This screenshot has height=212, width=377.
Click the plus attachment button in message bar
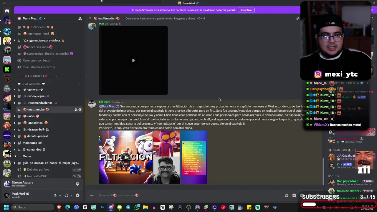point(92,195)
